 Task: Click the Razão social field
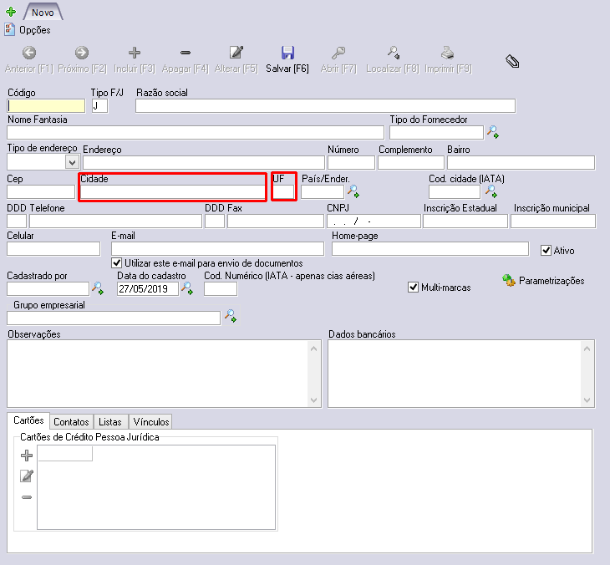click(326, 106)
